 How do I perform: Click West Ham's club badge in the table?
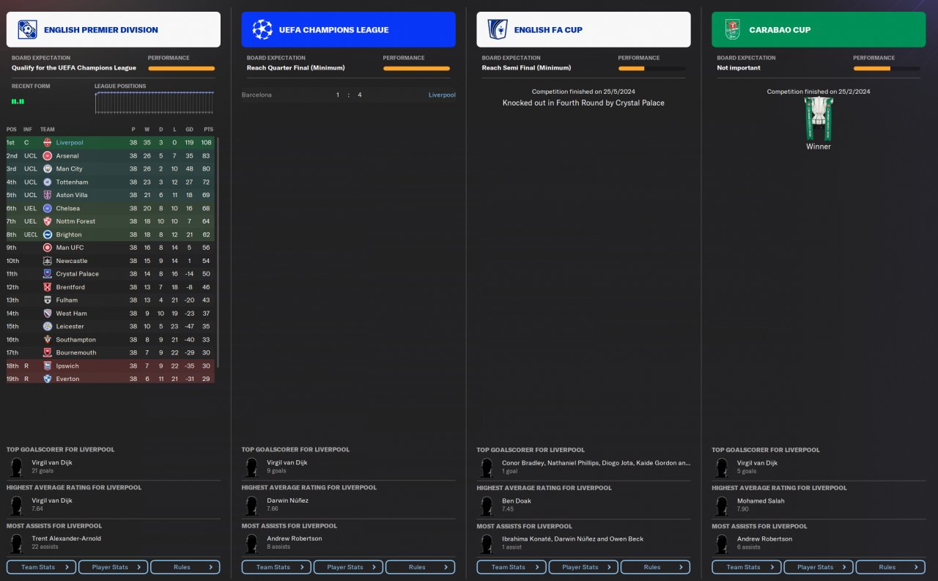48,314
